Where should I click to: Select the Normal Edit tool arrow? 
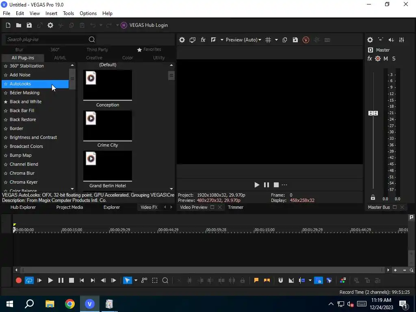128,280
